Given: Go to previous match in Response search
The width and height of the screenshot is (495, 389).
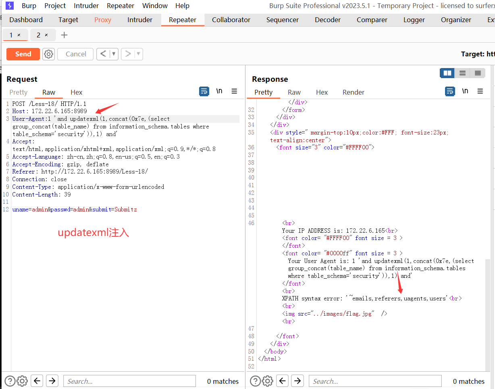Looking at the screenshot, I should coord(283,381).
